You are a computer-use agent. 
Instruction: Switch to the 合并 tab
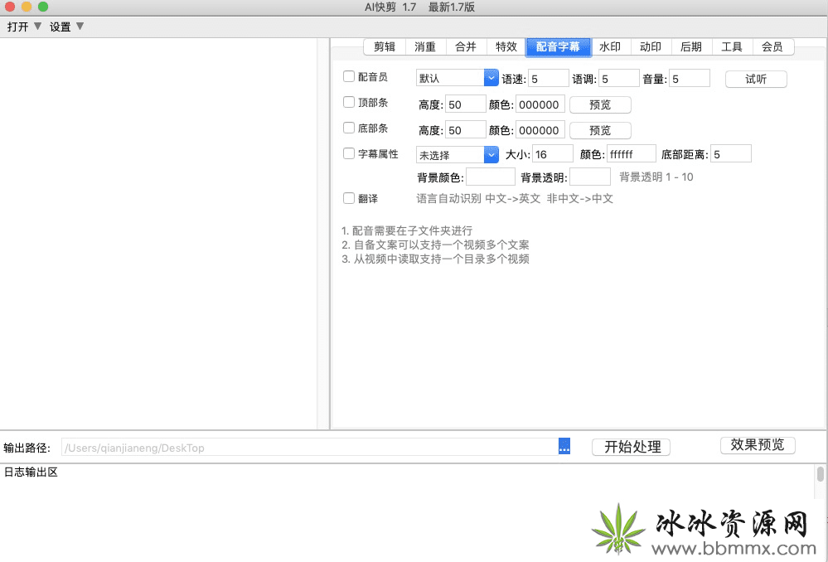466,47
